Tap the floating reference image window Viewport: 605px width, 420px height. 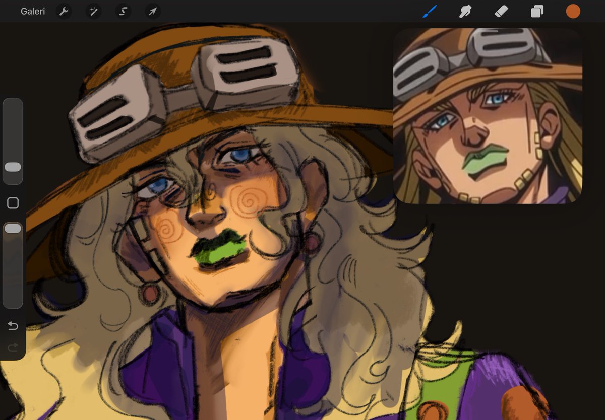(x=488, y=116)
